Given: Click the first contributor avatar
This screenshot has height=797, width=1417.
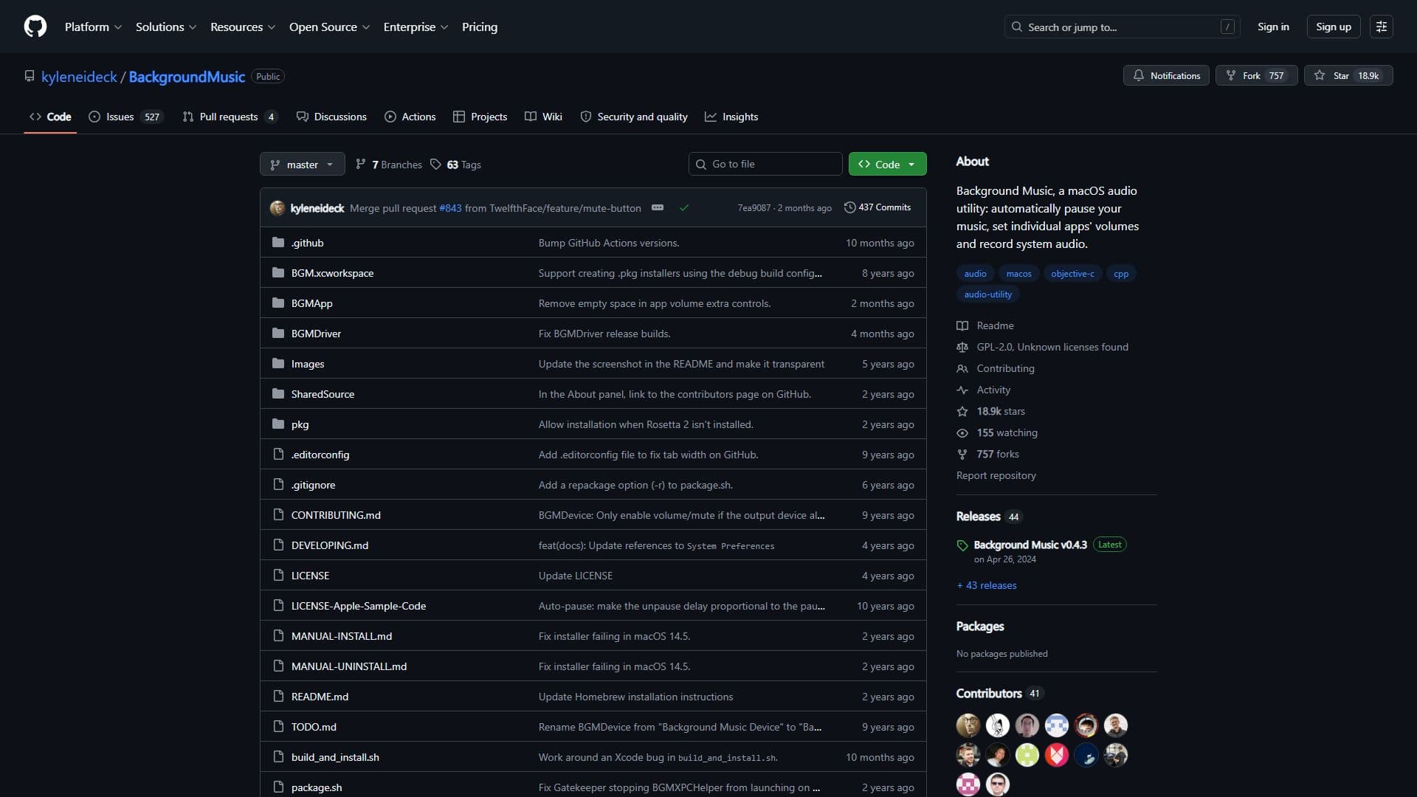Looking at the screenshot, I should (968, 725).
